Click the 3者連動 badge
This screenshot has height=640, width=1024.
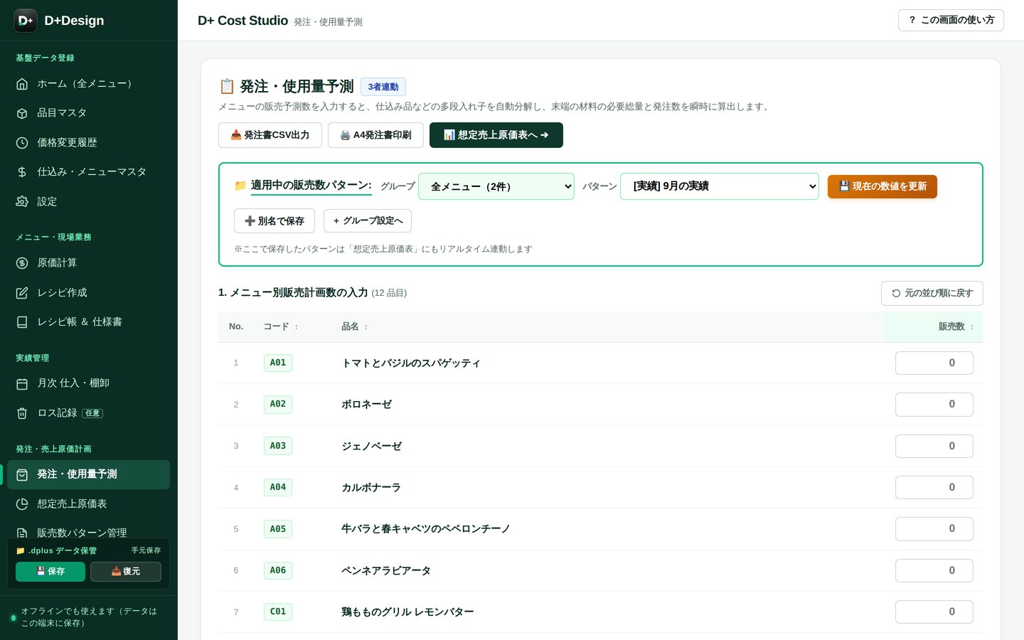point(383,87)
